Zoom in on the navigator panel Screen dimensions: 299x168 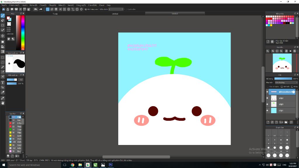pyautogui.click(x=273, y=51)
